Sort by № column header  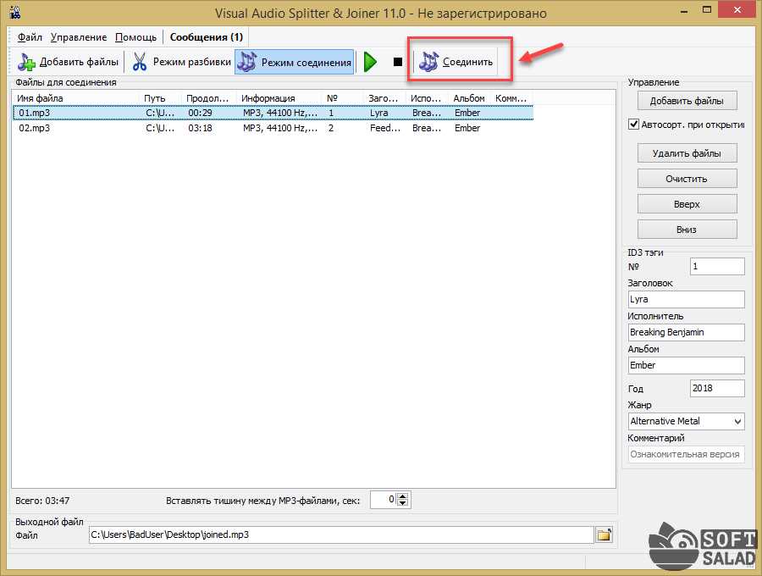coord(343,98)
